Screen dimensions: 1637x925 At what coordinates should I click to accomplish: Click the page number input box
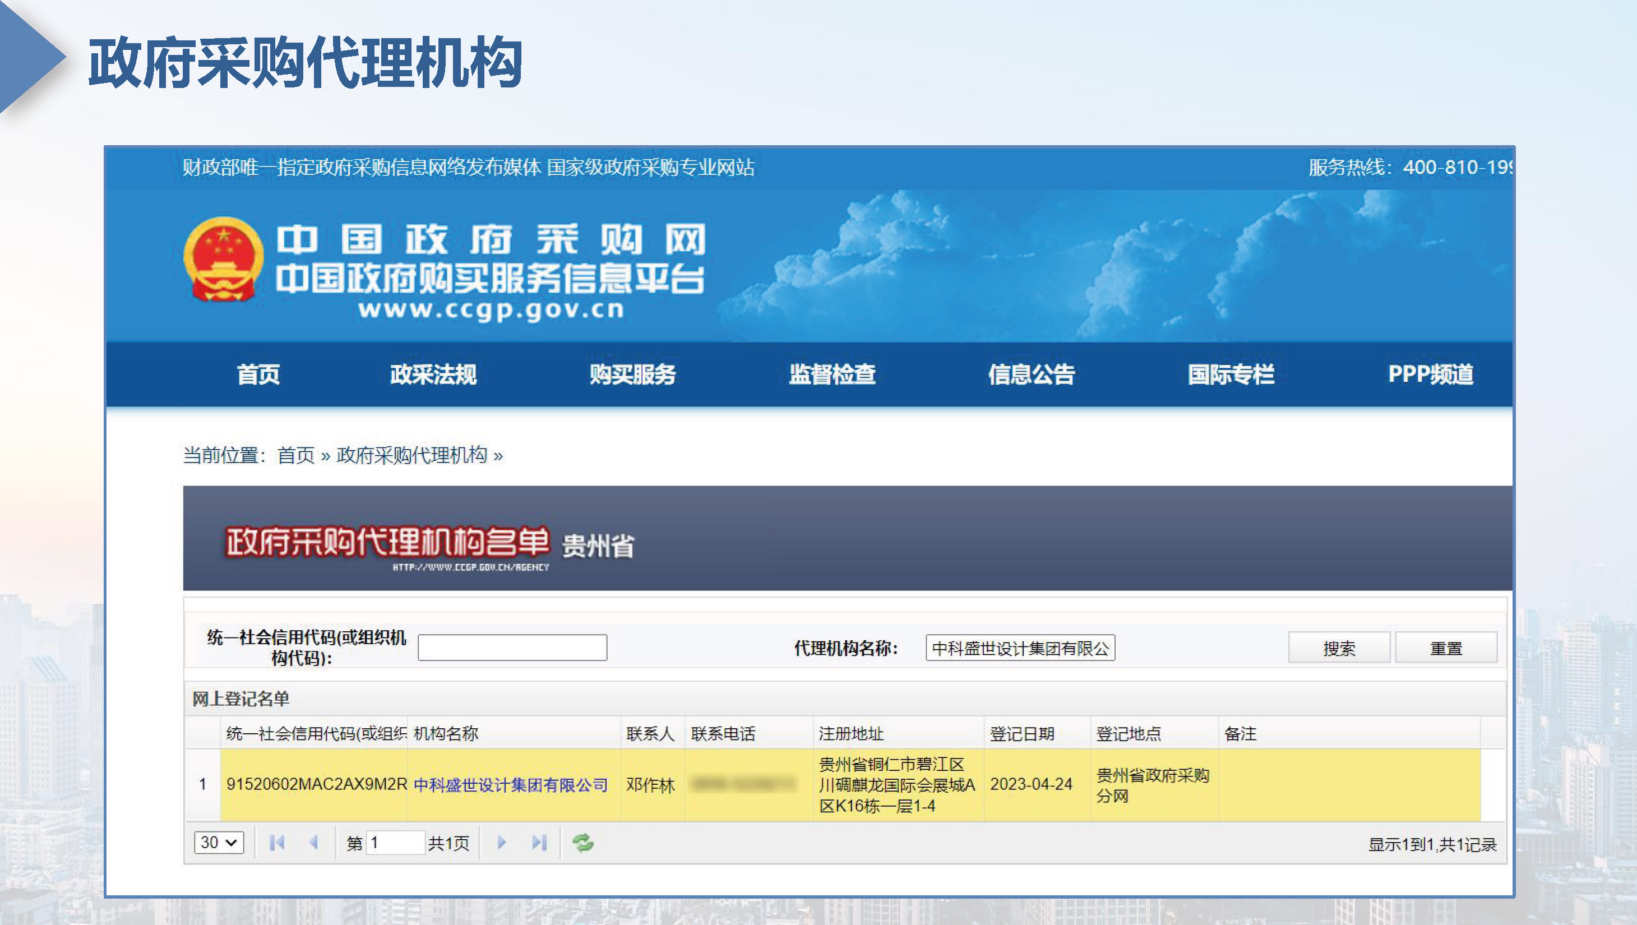point(395,843)
